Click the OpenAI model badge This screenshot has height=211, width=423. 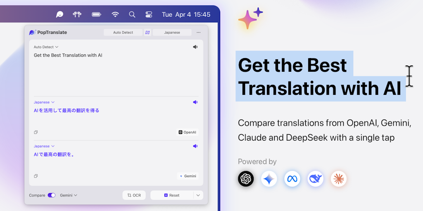[188, 132]
